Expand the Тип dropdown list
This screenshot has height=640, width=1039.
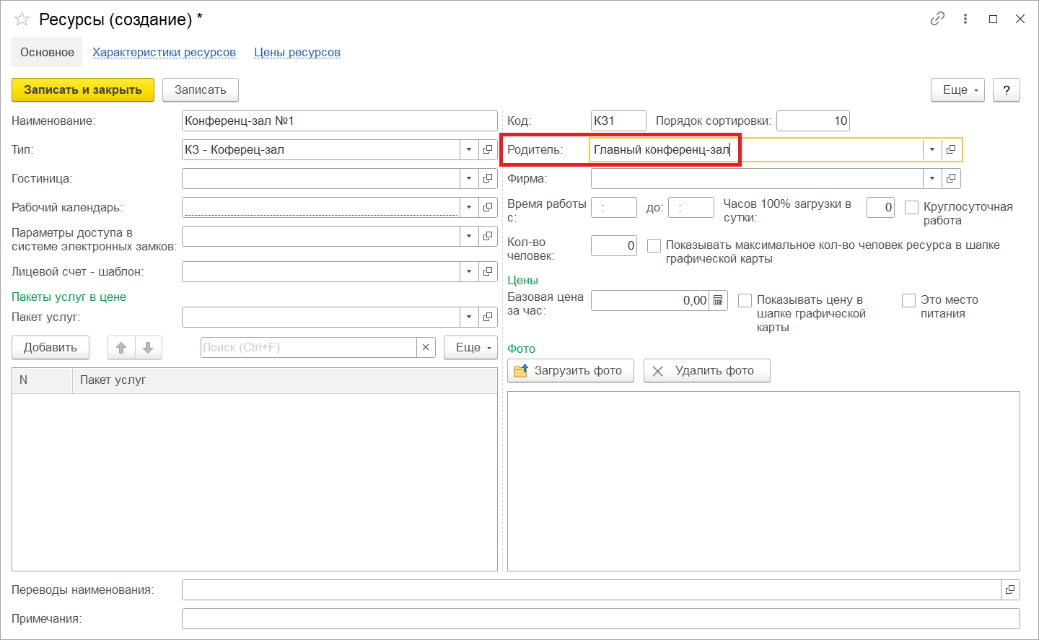469,149
